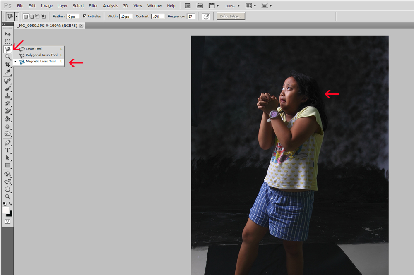This screenshot has height=275, width=414.
Task: Click the foreground color swatch
Action: tap(6, 210)
